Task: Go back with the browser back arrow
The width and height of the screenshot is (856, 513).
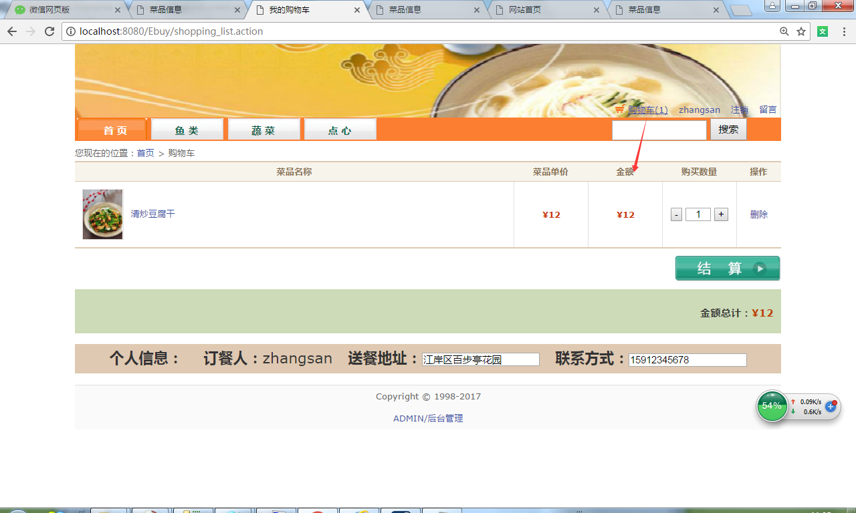Action: (12, 31)
